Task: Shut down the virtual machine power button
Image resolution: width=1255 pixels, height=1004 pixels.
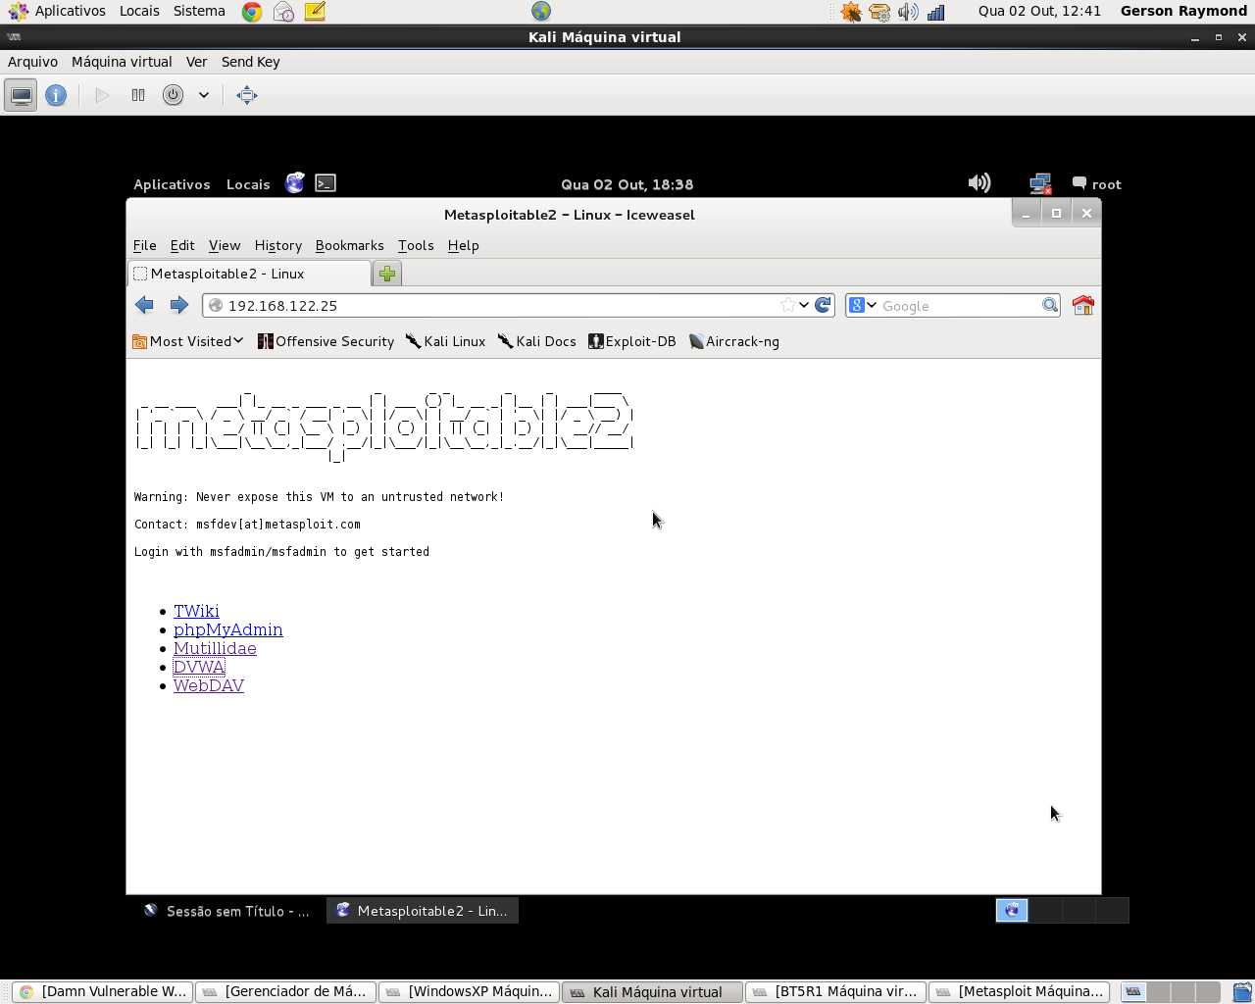Action: pos(173,95)
